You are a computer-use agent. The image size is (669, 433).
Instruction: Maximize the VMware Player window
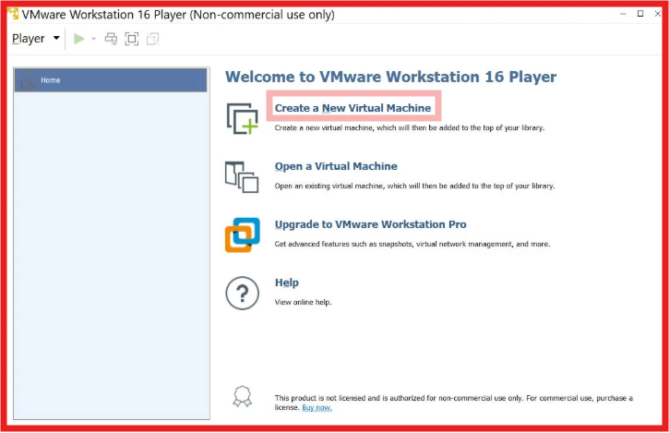[x=640, y=14]
